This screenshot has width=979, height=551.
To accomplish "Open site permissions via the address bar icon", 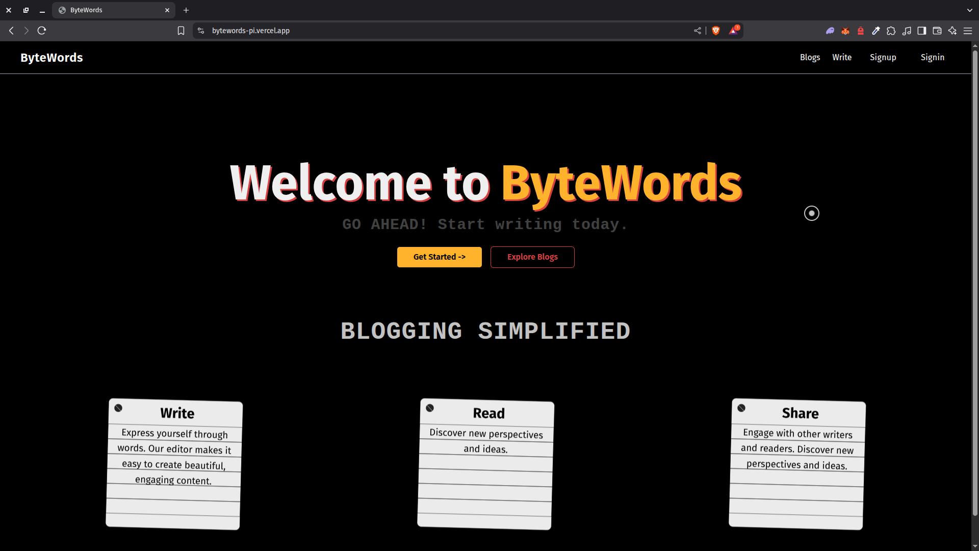I will pos(201,31).
